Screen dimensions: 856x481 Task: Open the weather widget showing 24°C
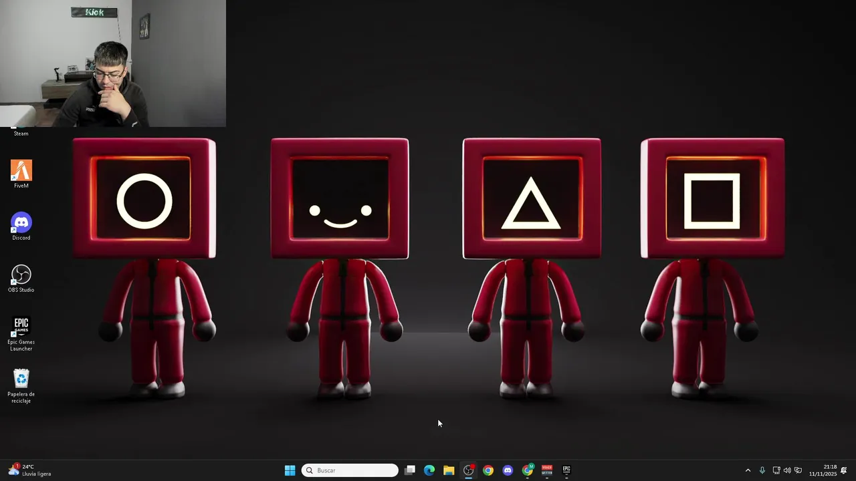30,470
